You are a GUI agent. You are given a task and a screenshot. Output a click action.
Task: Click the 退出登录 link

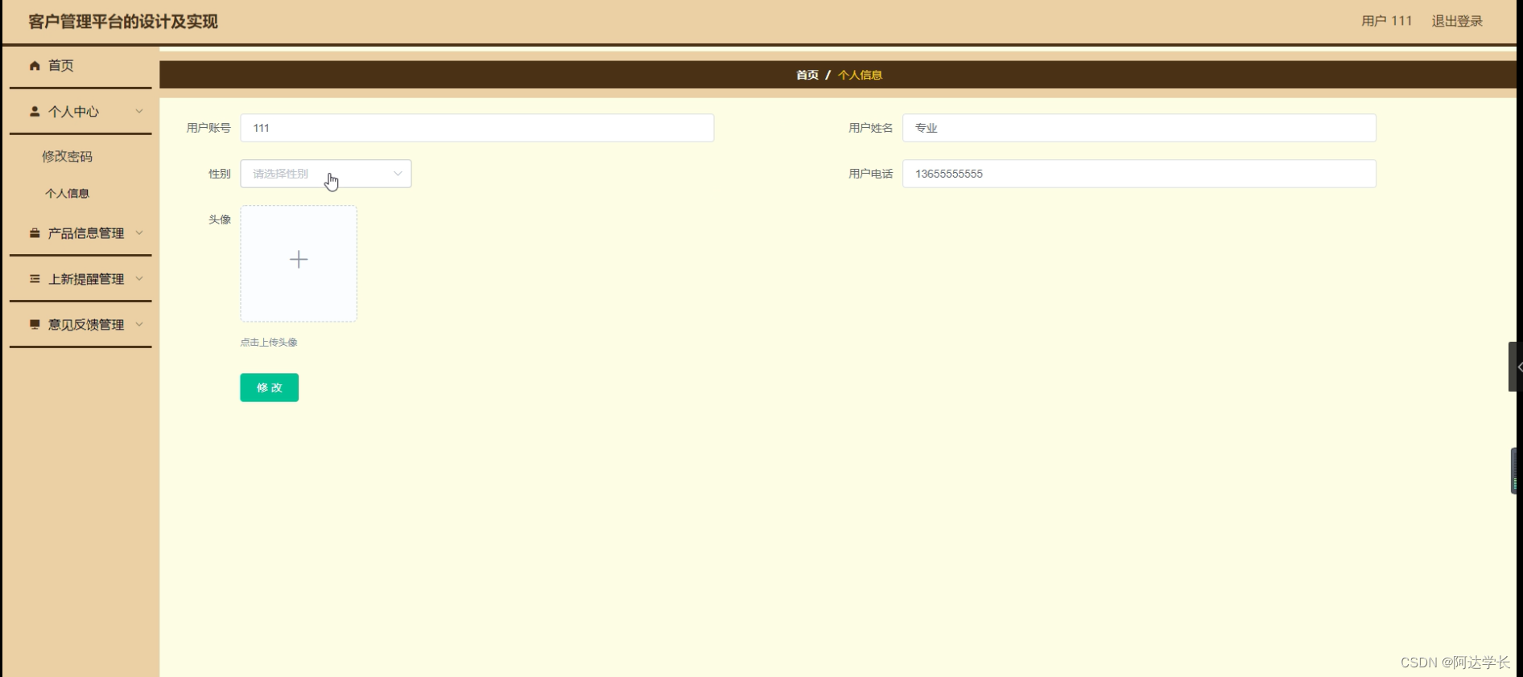[x=1457, y=21]
